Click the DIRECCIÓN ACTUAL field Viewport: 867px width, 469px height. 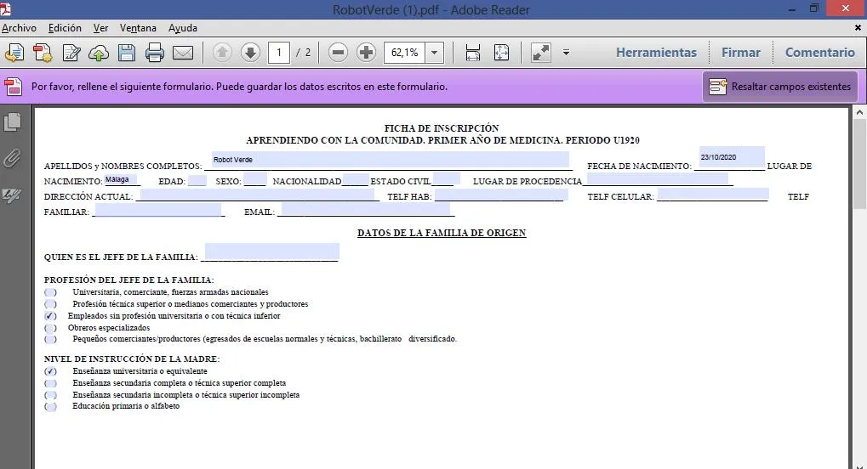click(x=257, y=195)
